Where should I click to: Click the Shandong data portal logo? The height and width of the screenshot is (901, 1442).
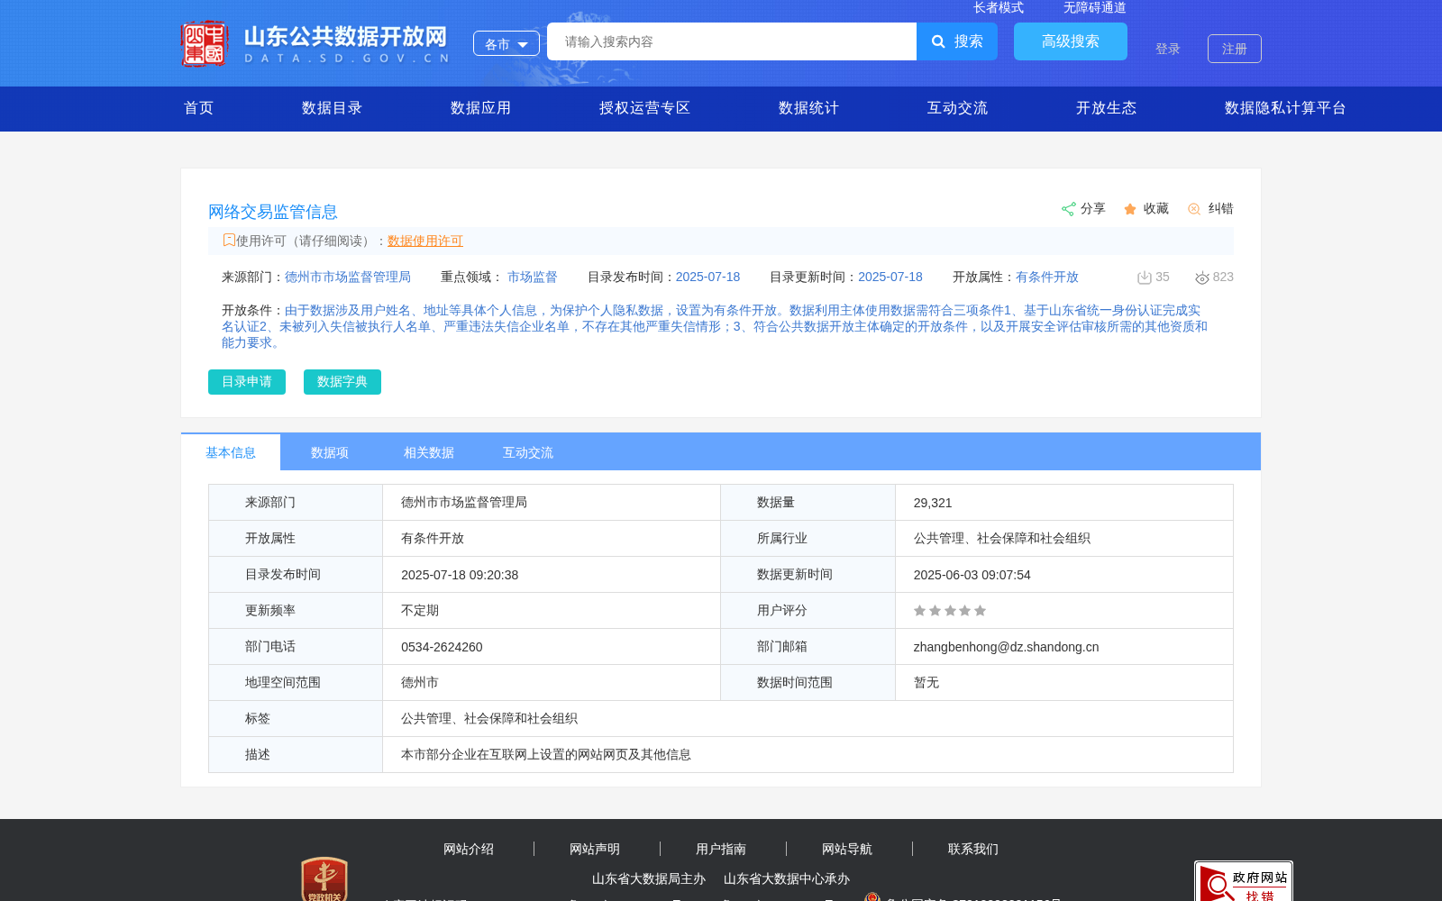pyautogui.click(x=315, y=43)
